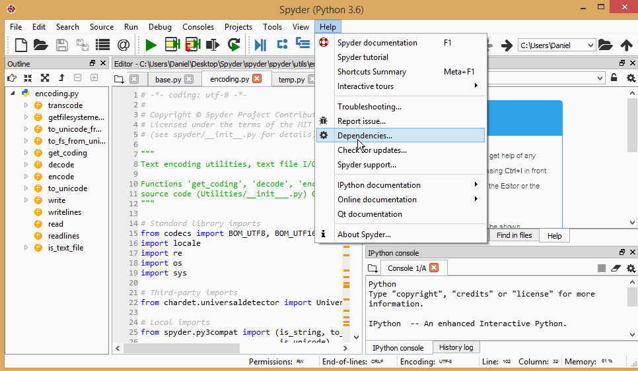
Task: Close the encoding.py tab
Action: pyautogui.click(x=257, y=78)
